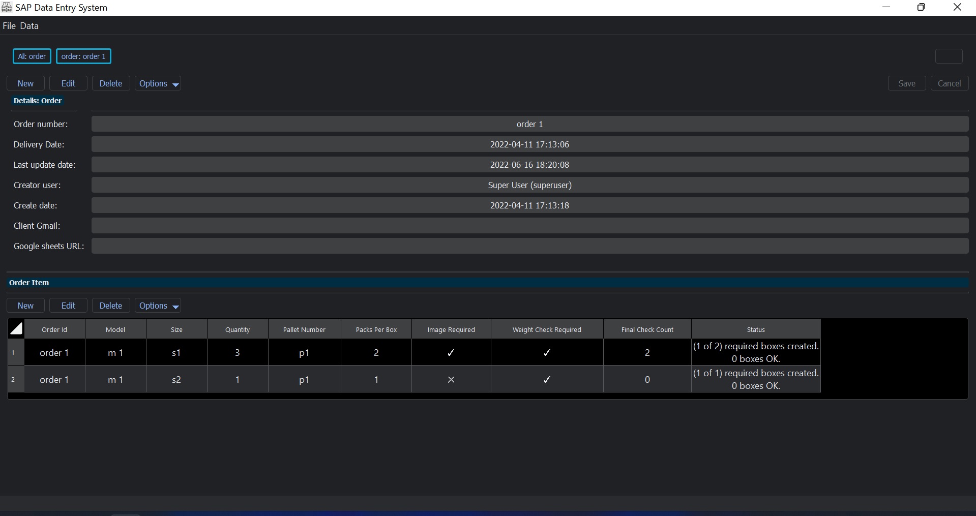Click the Creator user field
The image size is (976, 516).
click(530, 185)
